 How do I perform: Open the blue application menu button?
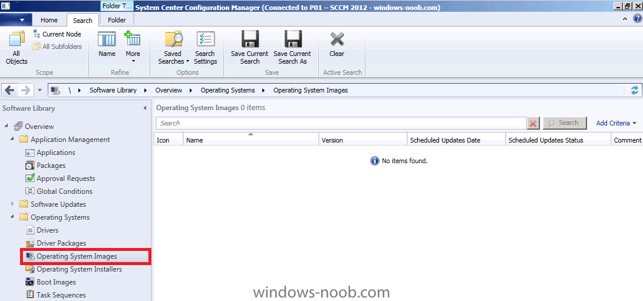15,19
